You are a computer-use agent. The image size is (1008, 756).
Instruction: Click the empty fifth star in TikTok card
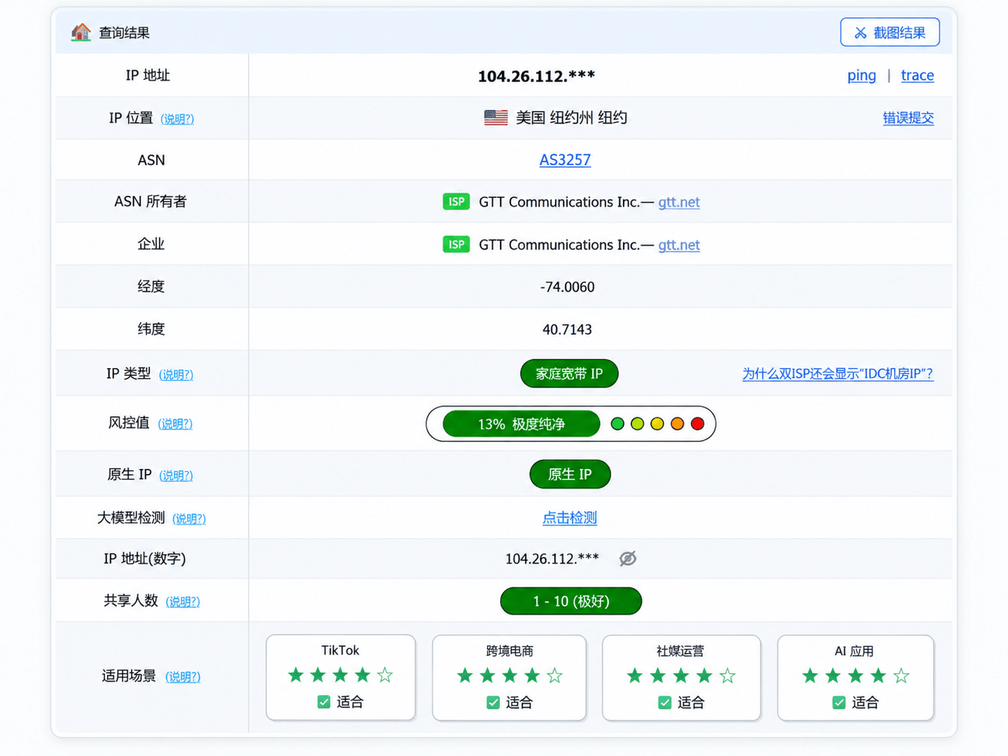click(385, 675)
